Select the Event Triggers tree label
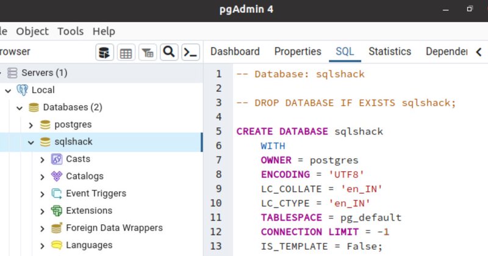 [x=96, y=194]
